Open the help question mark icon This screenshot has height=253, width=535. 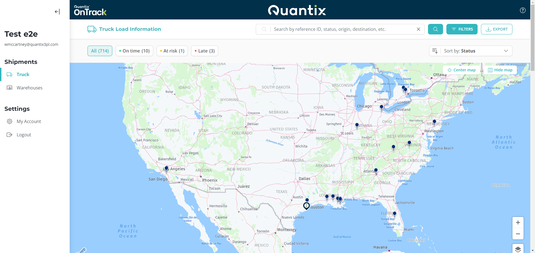coord(522,10)
